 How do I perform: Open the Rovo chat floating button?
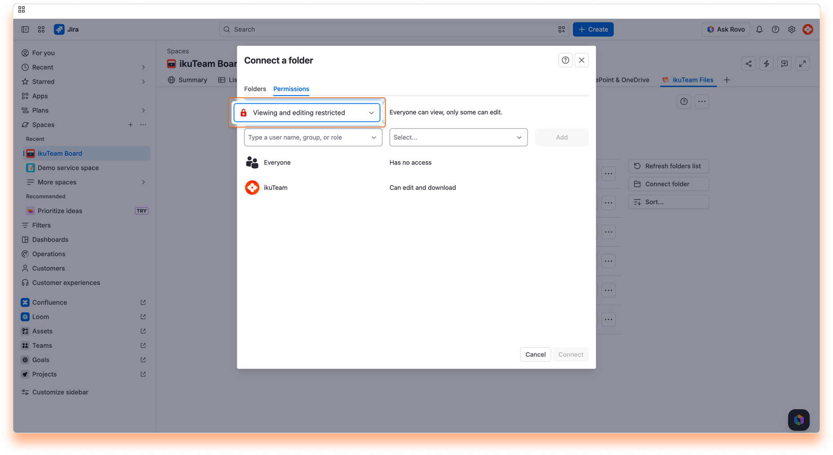pyautogui.click(x=798, y=420)
